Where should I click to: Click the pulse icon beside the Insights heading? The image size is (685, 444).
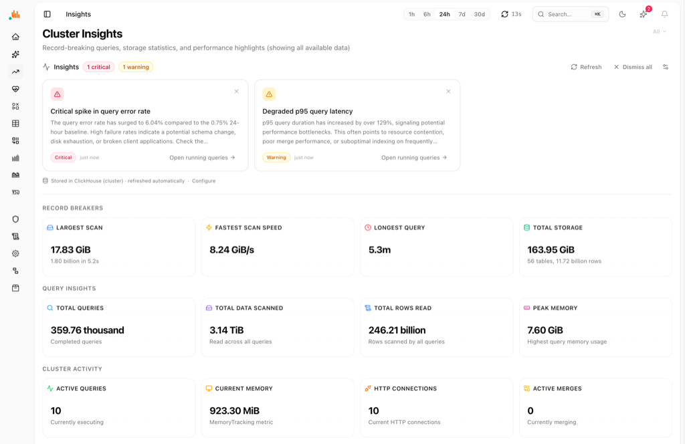[46, 67]
